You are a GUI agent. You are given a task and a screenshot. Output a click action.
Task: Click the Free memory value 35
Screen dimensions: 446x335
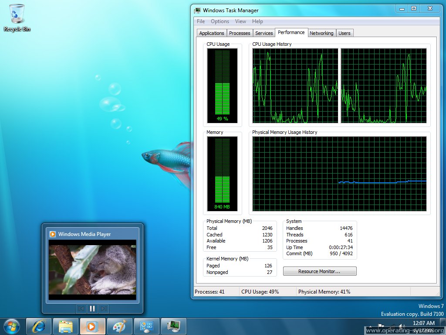pyautogui.click(x=270, y=247)
